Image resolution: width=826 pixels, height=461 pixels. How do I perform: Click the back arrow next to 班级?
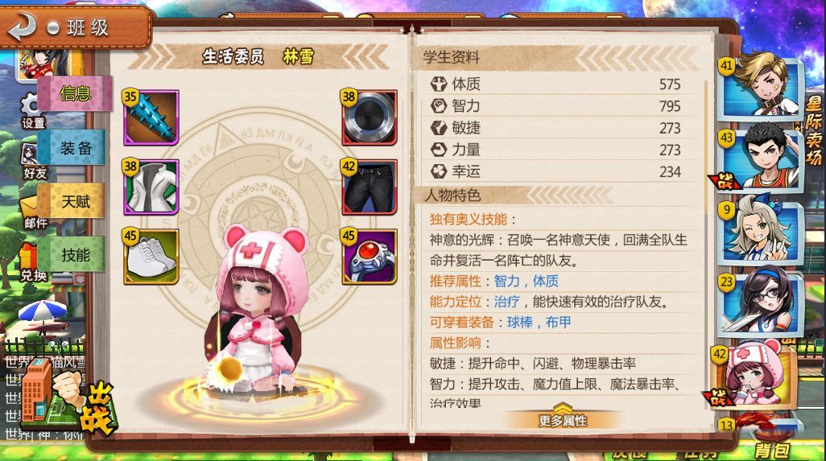pos(22,27)
